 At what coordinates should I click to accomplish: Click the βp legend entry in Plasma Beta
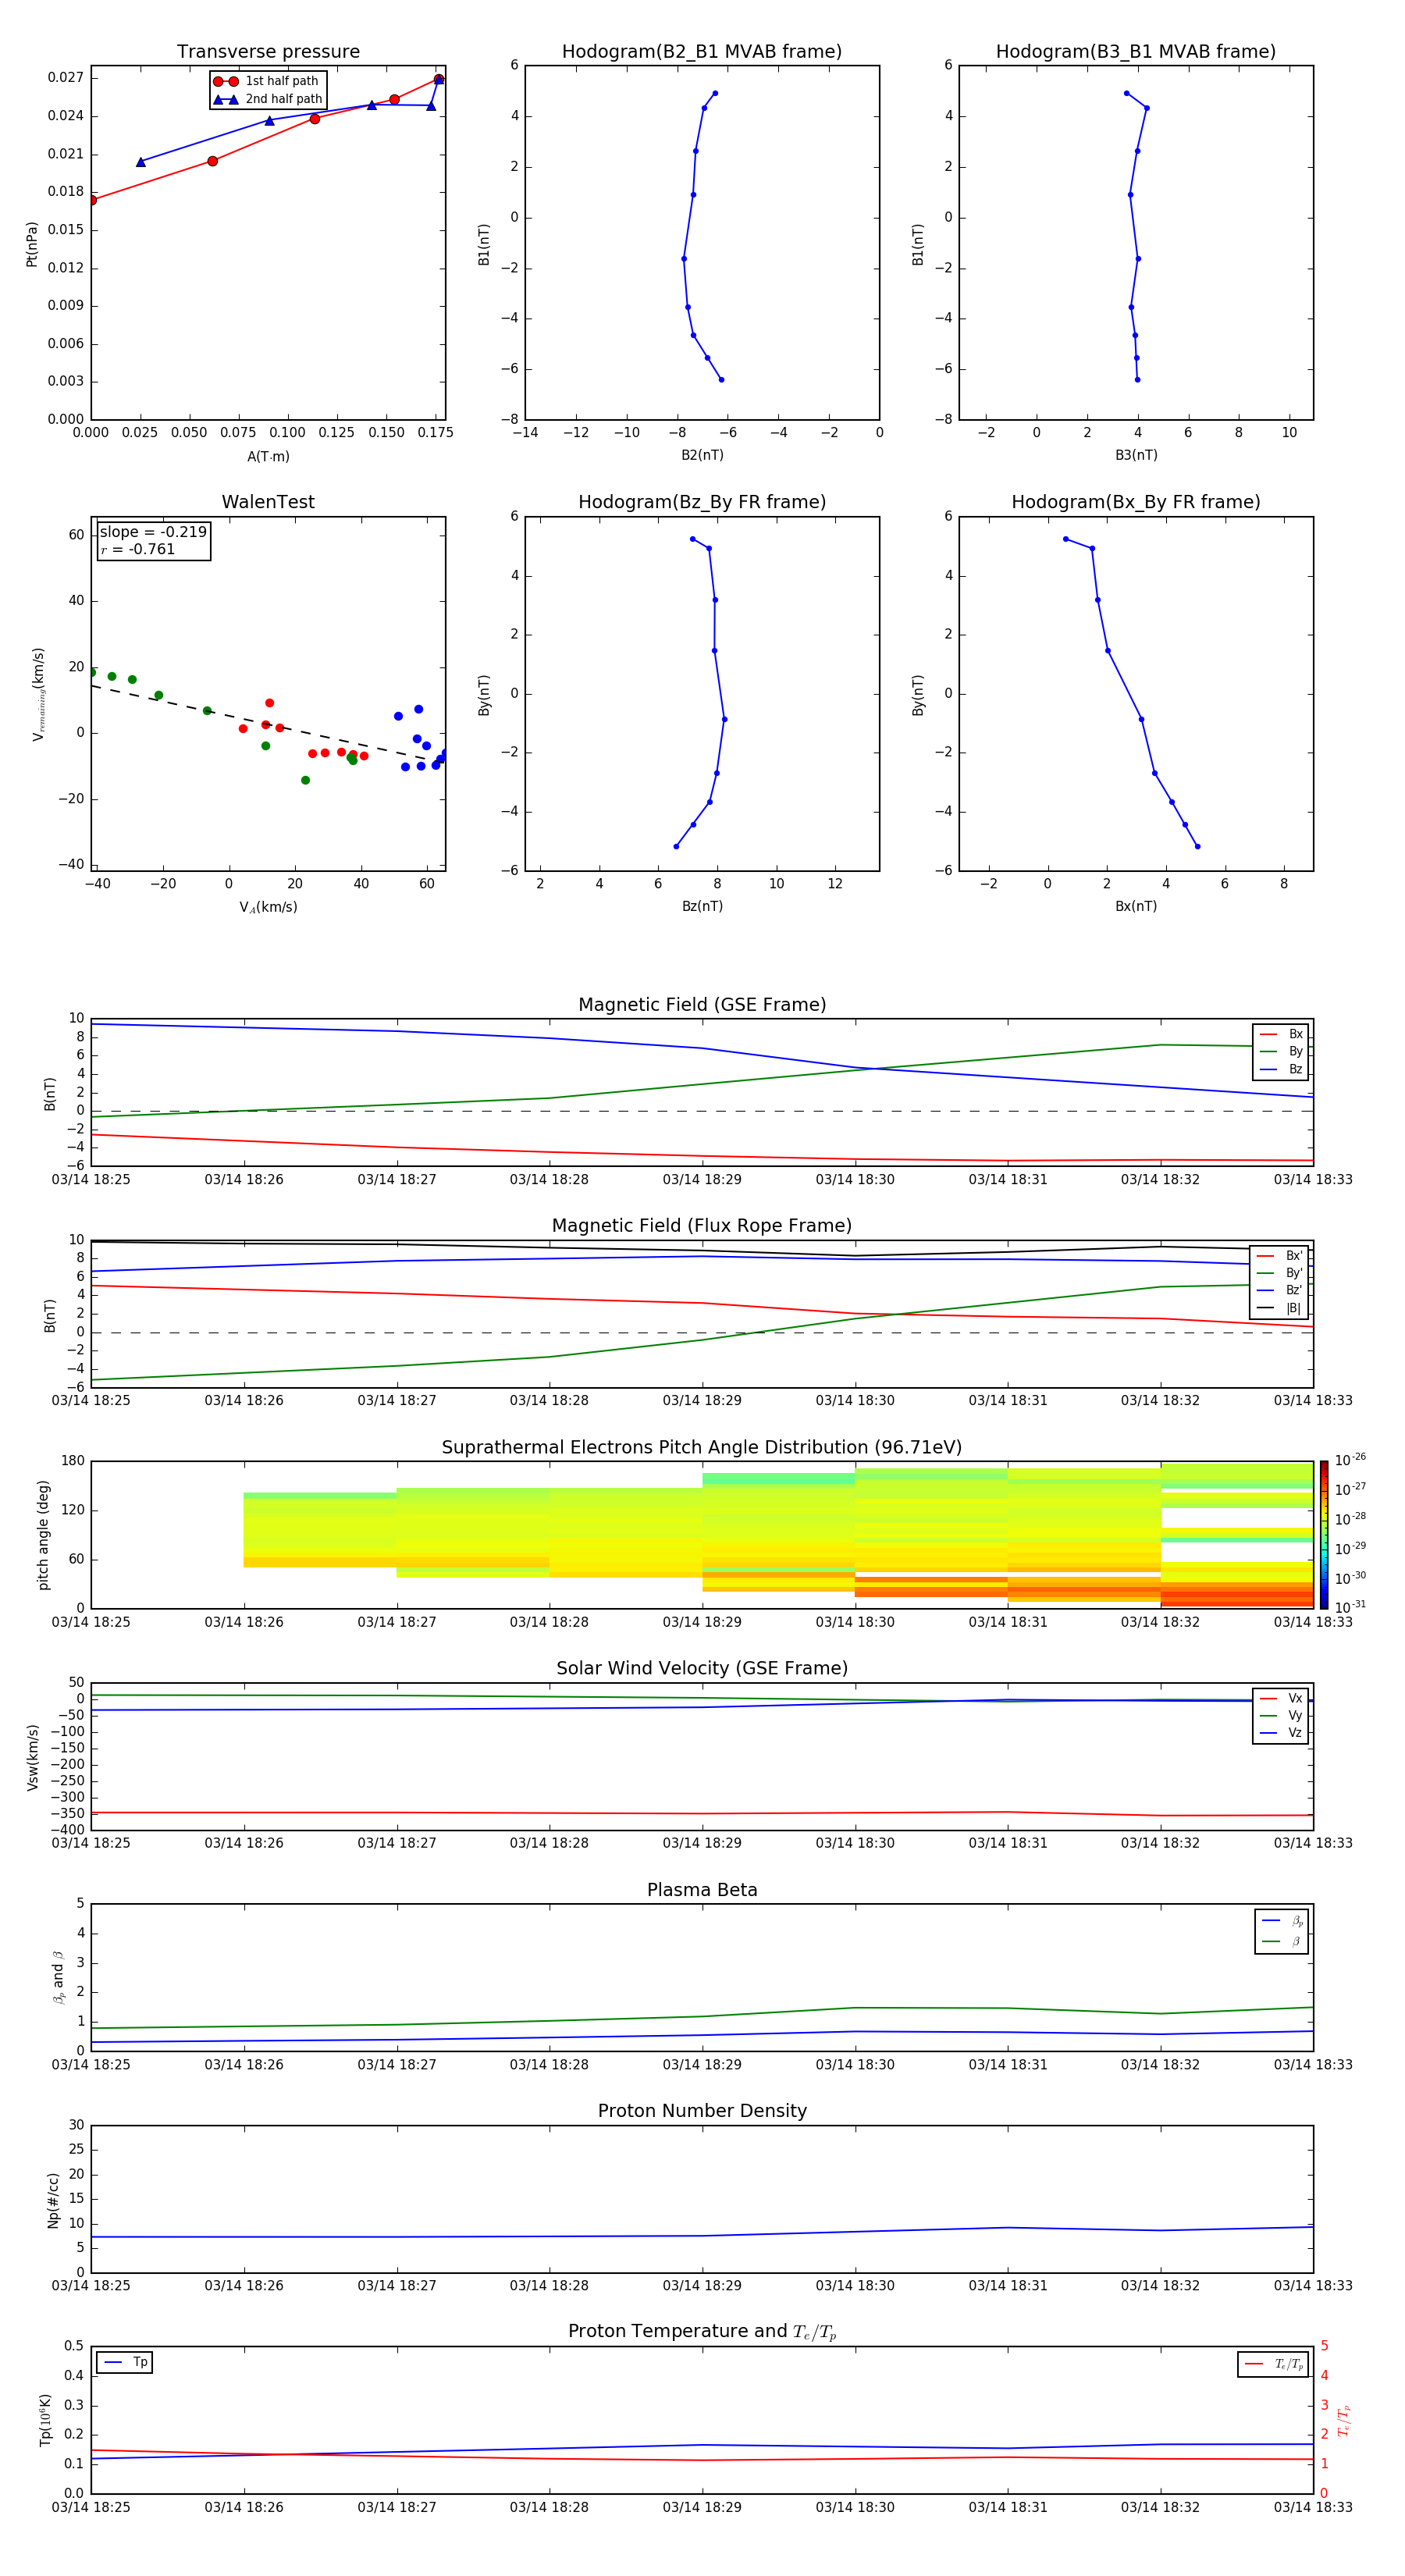[x=1282, y=1921]
